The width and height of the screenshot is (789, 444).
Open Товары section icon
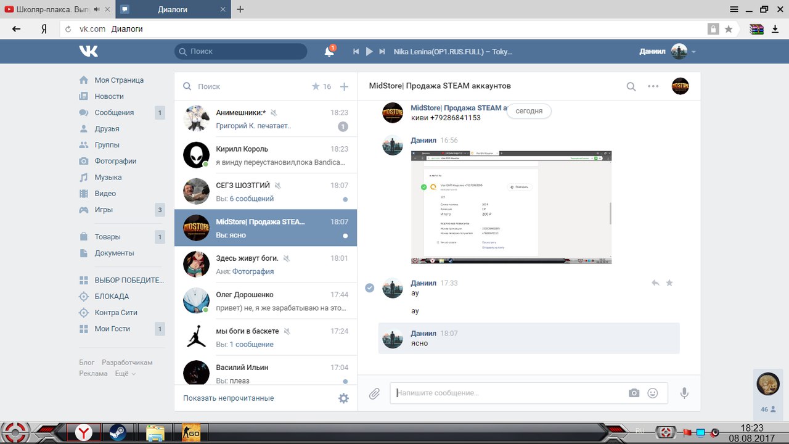coord(84,237)
